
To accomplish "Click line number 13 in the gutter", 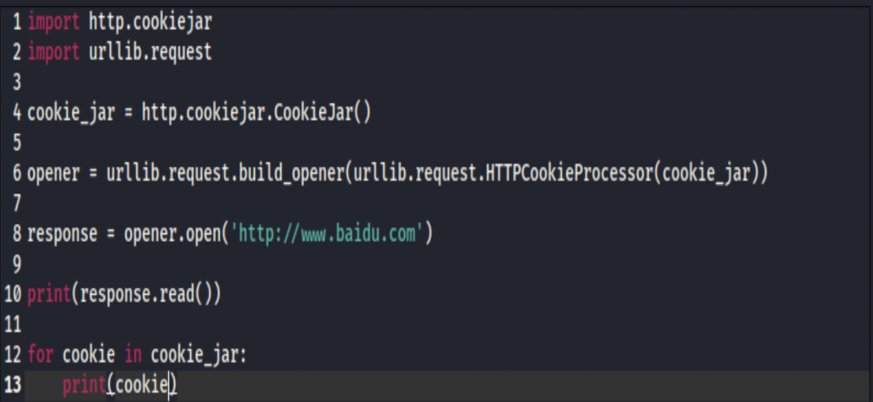I will (x=12, y=385).
